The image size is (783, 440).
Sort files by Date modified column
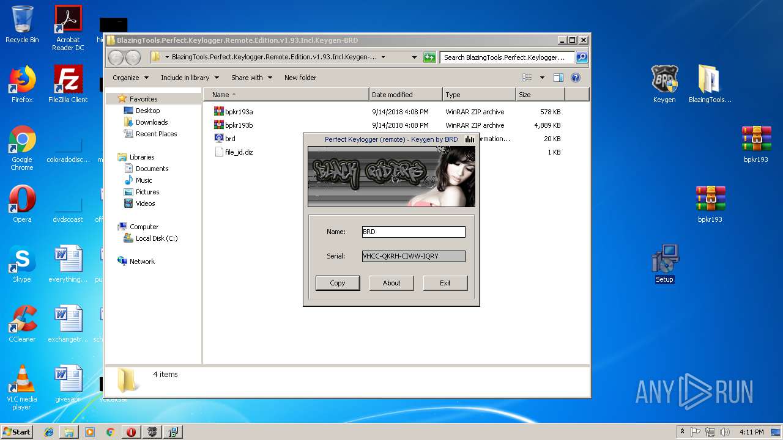(406, 95)
